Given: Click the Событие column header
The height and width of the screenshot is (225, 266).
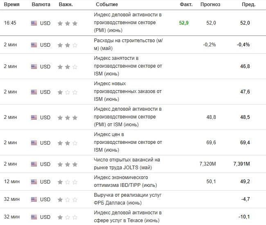Looking at the screenshot, I should tap(107, 5).
